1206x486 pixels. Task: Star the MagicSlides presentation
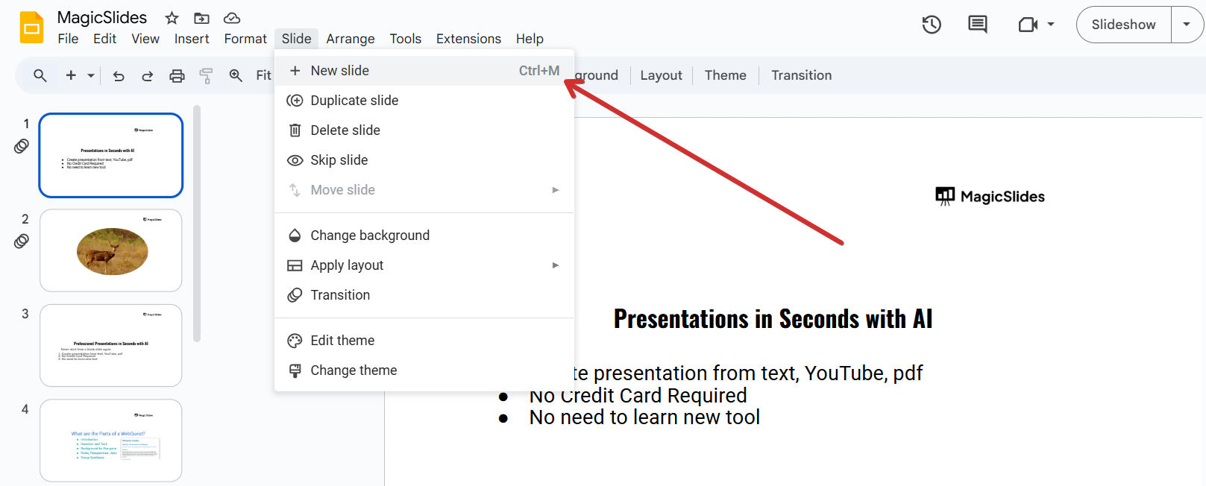172,18
